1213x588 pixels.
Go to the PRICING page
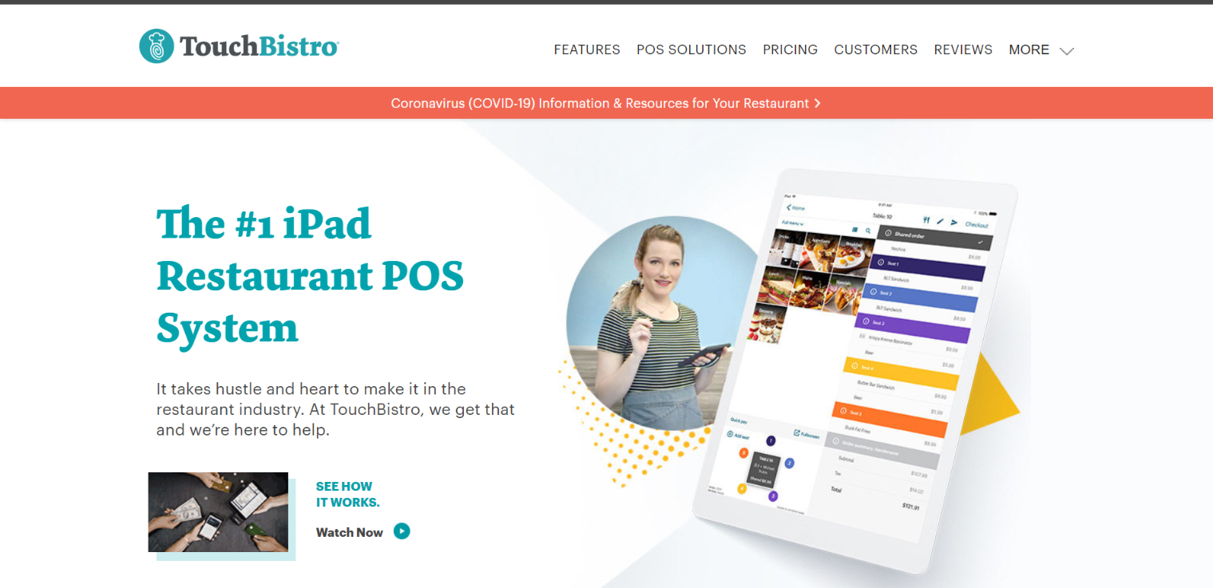coord(790,49)
